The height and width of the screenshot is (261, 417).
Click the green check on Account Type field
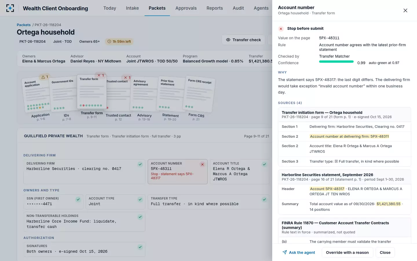click(x=140, y=200)
